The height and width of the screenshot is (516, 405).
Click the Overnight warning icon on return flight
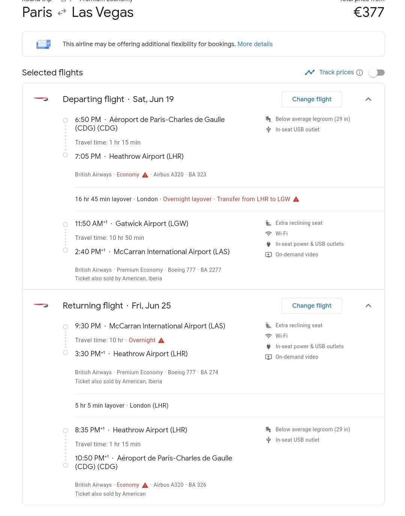161,340
